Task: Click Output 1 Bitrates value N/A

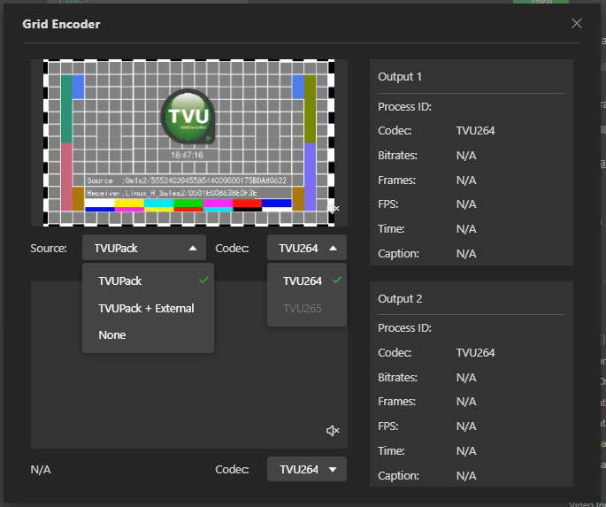Action: [466, 156]
